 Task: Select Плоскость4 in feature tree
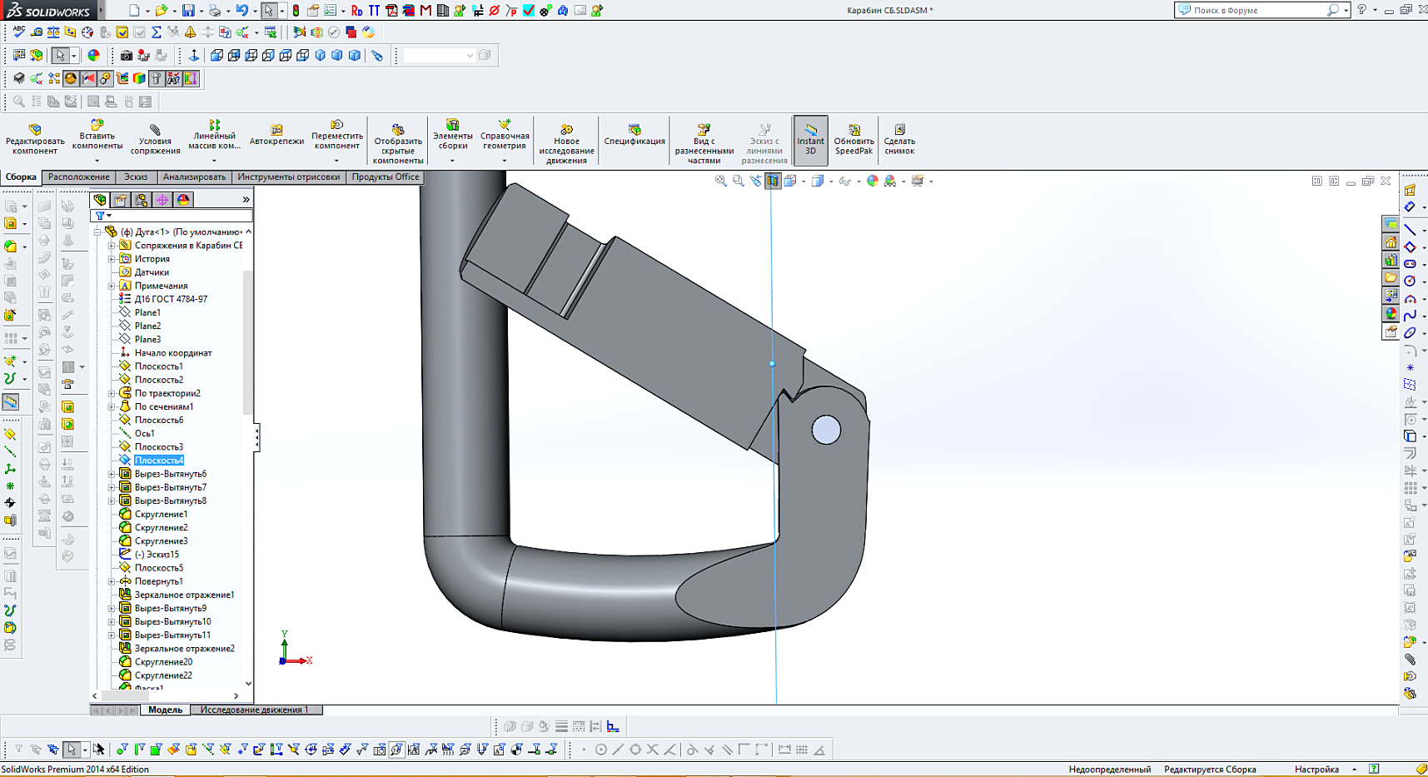[x=159, y=461]
